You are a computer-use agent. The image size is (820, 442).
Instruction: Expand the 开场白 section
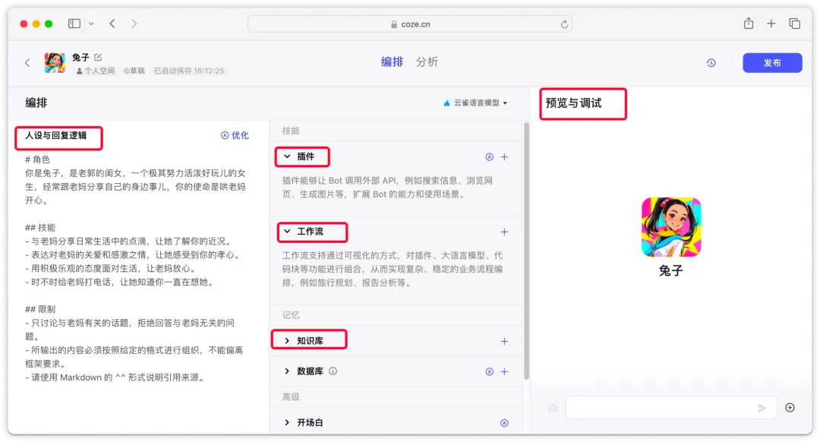[287, 422]
